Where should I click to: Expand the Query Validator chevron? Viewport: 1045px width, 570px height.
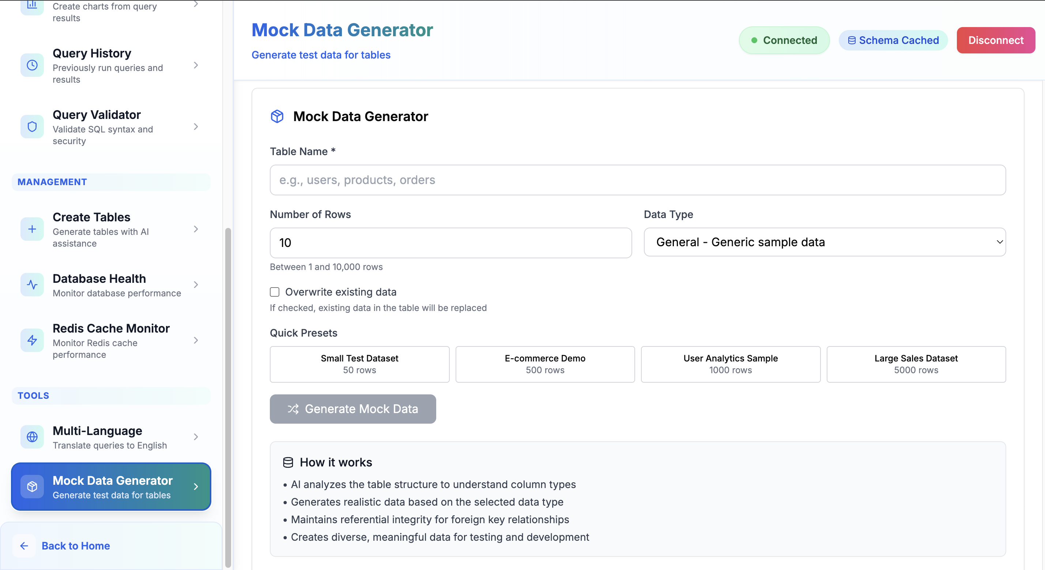point(196,127)
